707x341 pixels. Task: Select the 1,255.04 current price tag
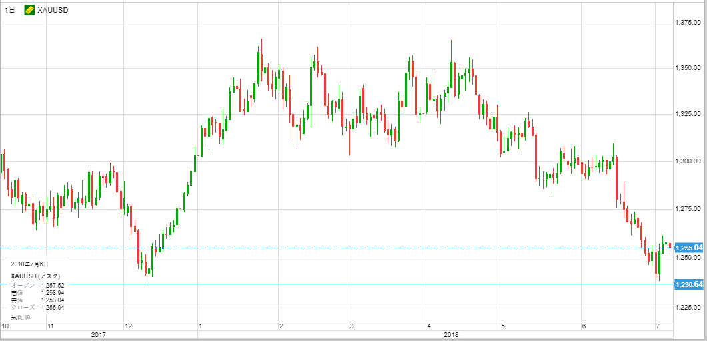click(690, 248)
